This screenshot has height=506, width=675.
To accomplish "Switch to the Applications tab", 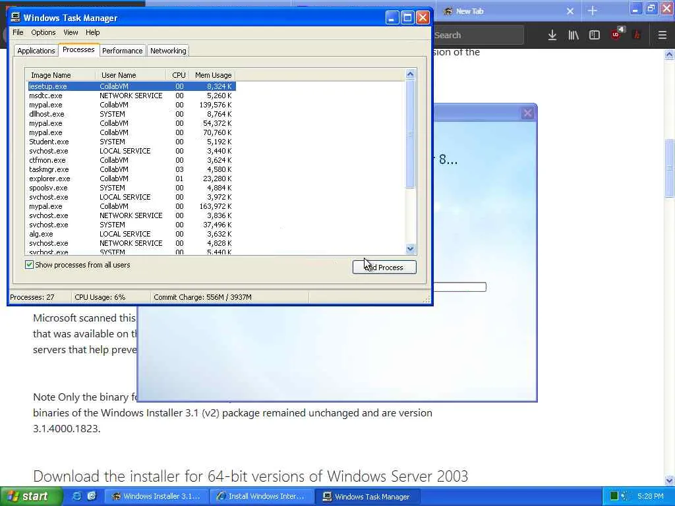I will click(x=36, y=51).
